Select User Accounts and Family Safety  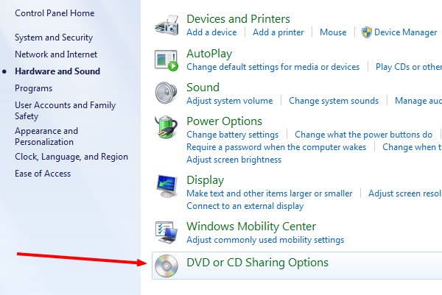point(66,110)
